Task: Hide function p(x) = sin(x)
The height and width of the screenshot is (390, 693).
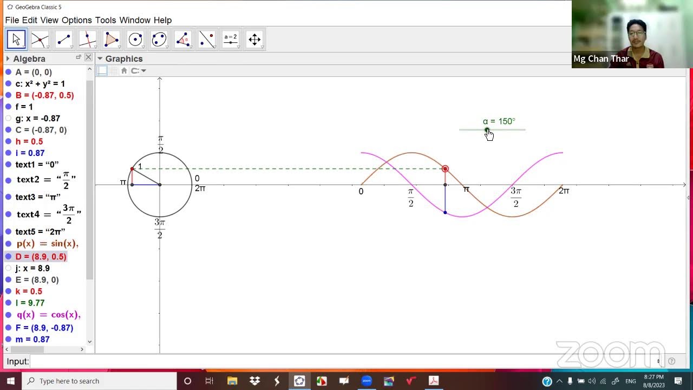Action: [8, 244]
